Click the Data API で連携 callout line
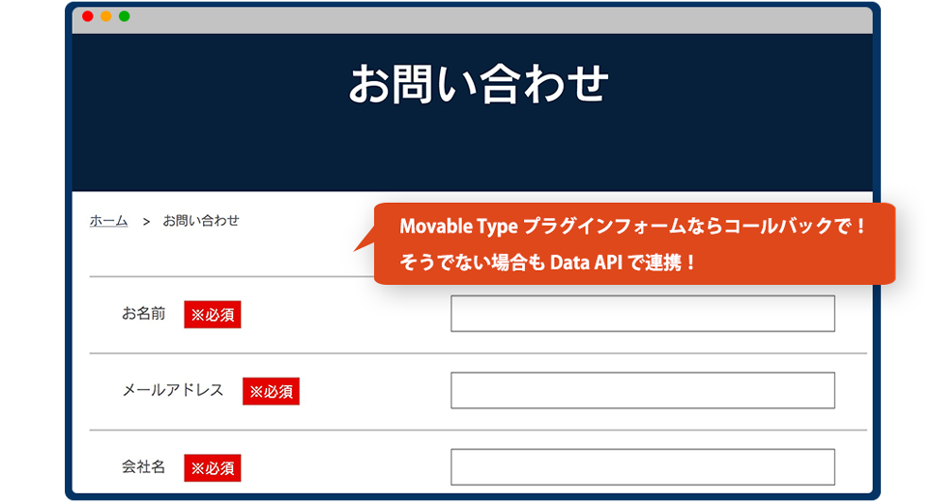Viewport: 932px width, 504px height. [x=547, y=262]
